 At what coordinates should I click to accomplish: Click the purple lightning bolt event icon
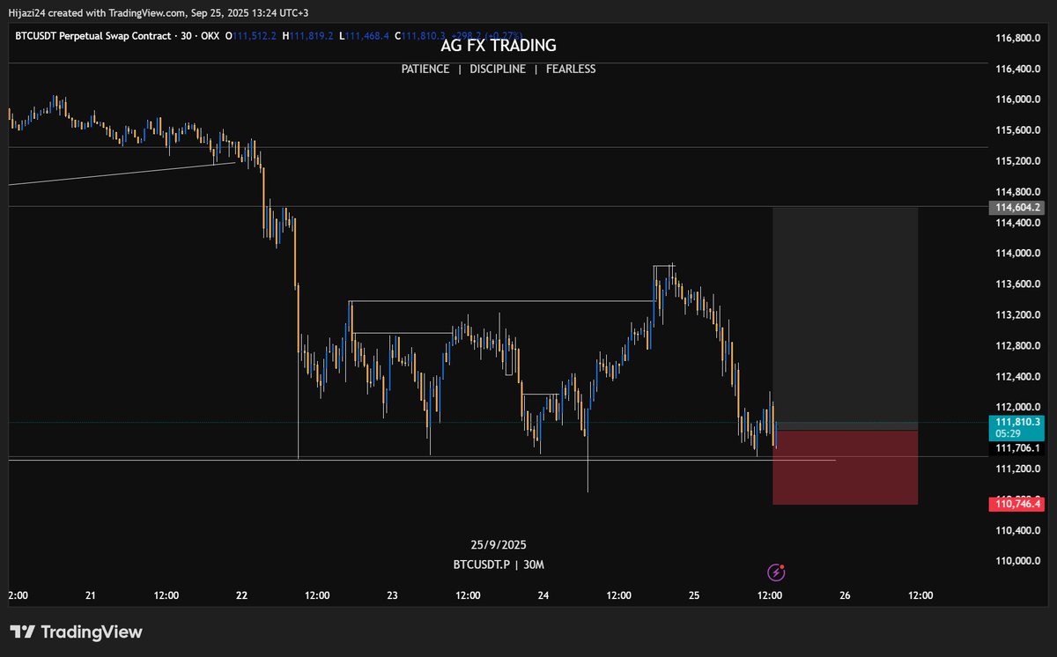click(776, 572)
